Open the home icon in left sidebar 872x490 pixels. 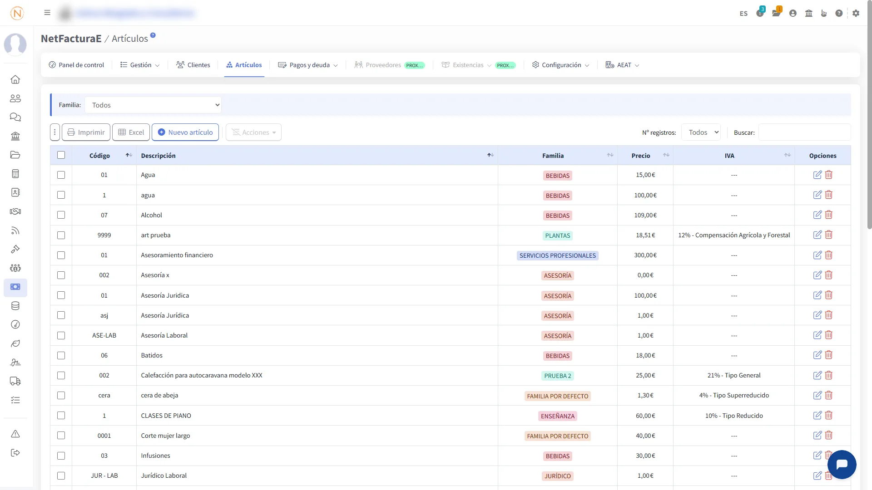[15, 79]
